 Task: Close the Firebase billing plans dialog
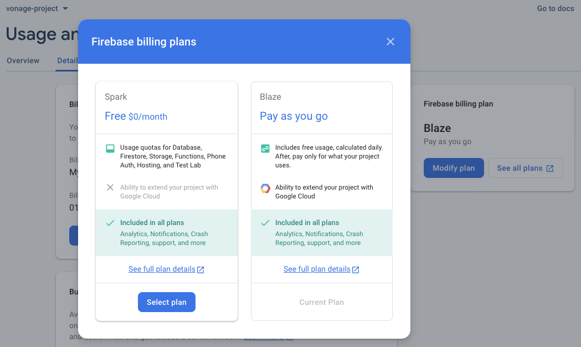(390, 42)
